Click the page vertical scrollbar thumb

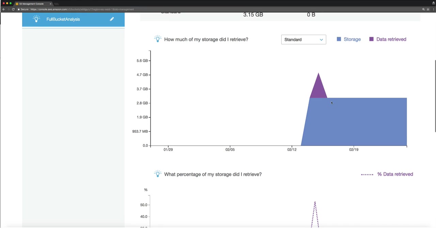(x=435, y=96)
